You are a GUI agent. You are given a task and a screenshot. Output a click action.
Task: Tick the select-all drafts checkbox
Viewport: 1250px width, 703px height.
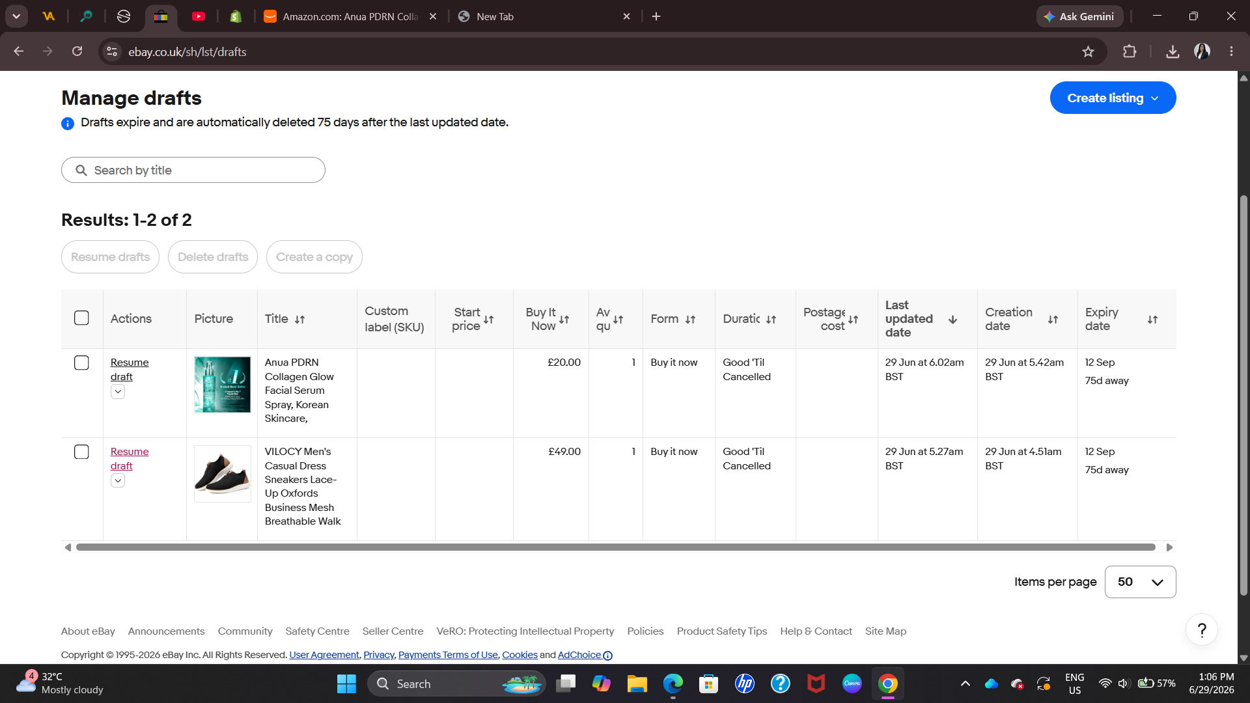click(x=81, y=318)
